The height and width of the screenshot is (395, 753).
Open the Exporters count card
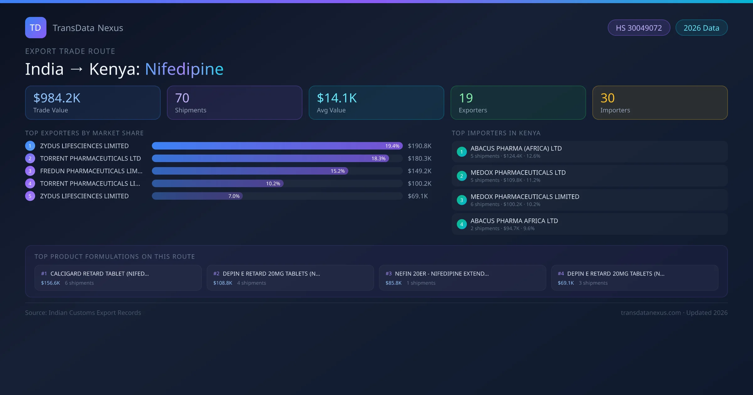(x=518, y=103)
